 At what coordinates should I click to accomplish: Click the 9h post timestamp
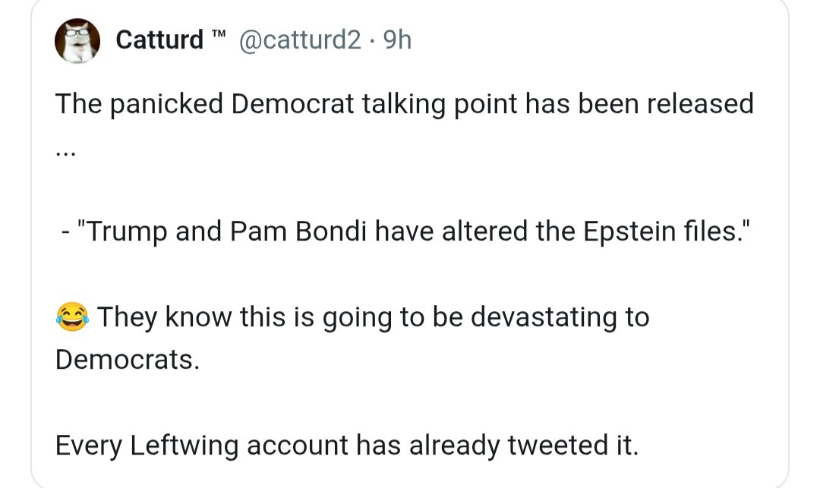tap(398, 39)
